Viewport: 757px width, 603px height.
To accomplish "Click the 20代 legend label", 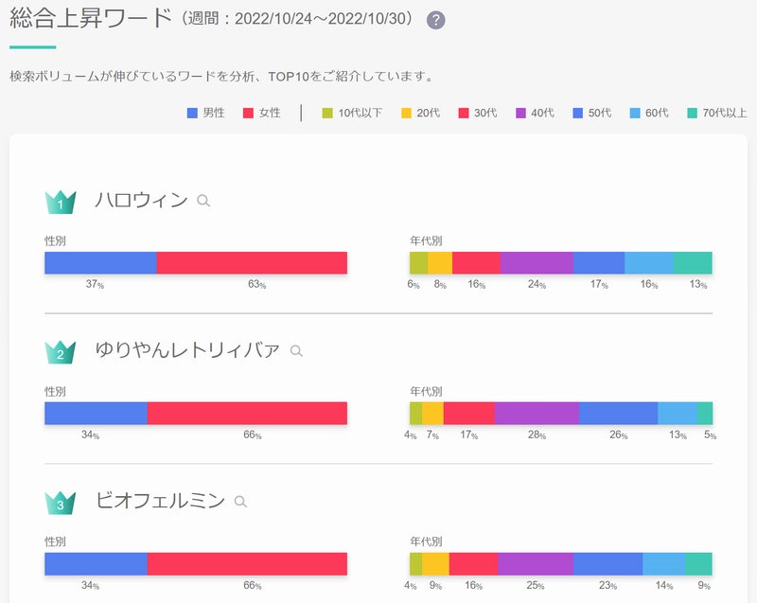I will (x=428, y=113).
